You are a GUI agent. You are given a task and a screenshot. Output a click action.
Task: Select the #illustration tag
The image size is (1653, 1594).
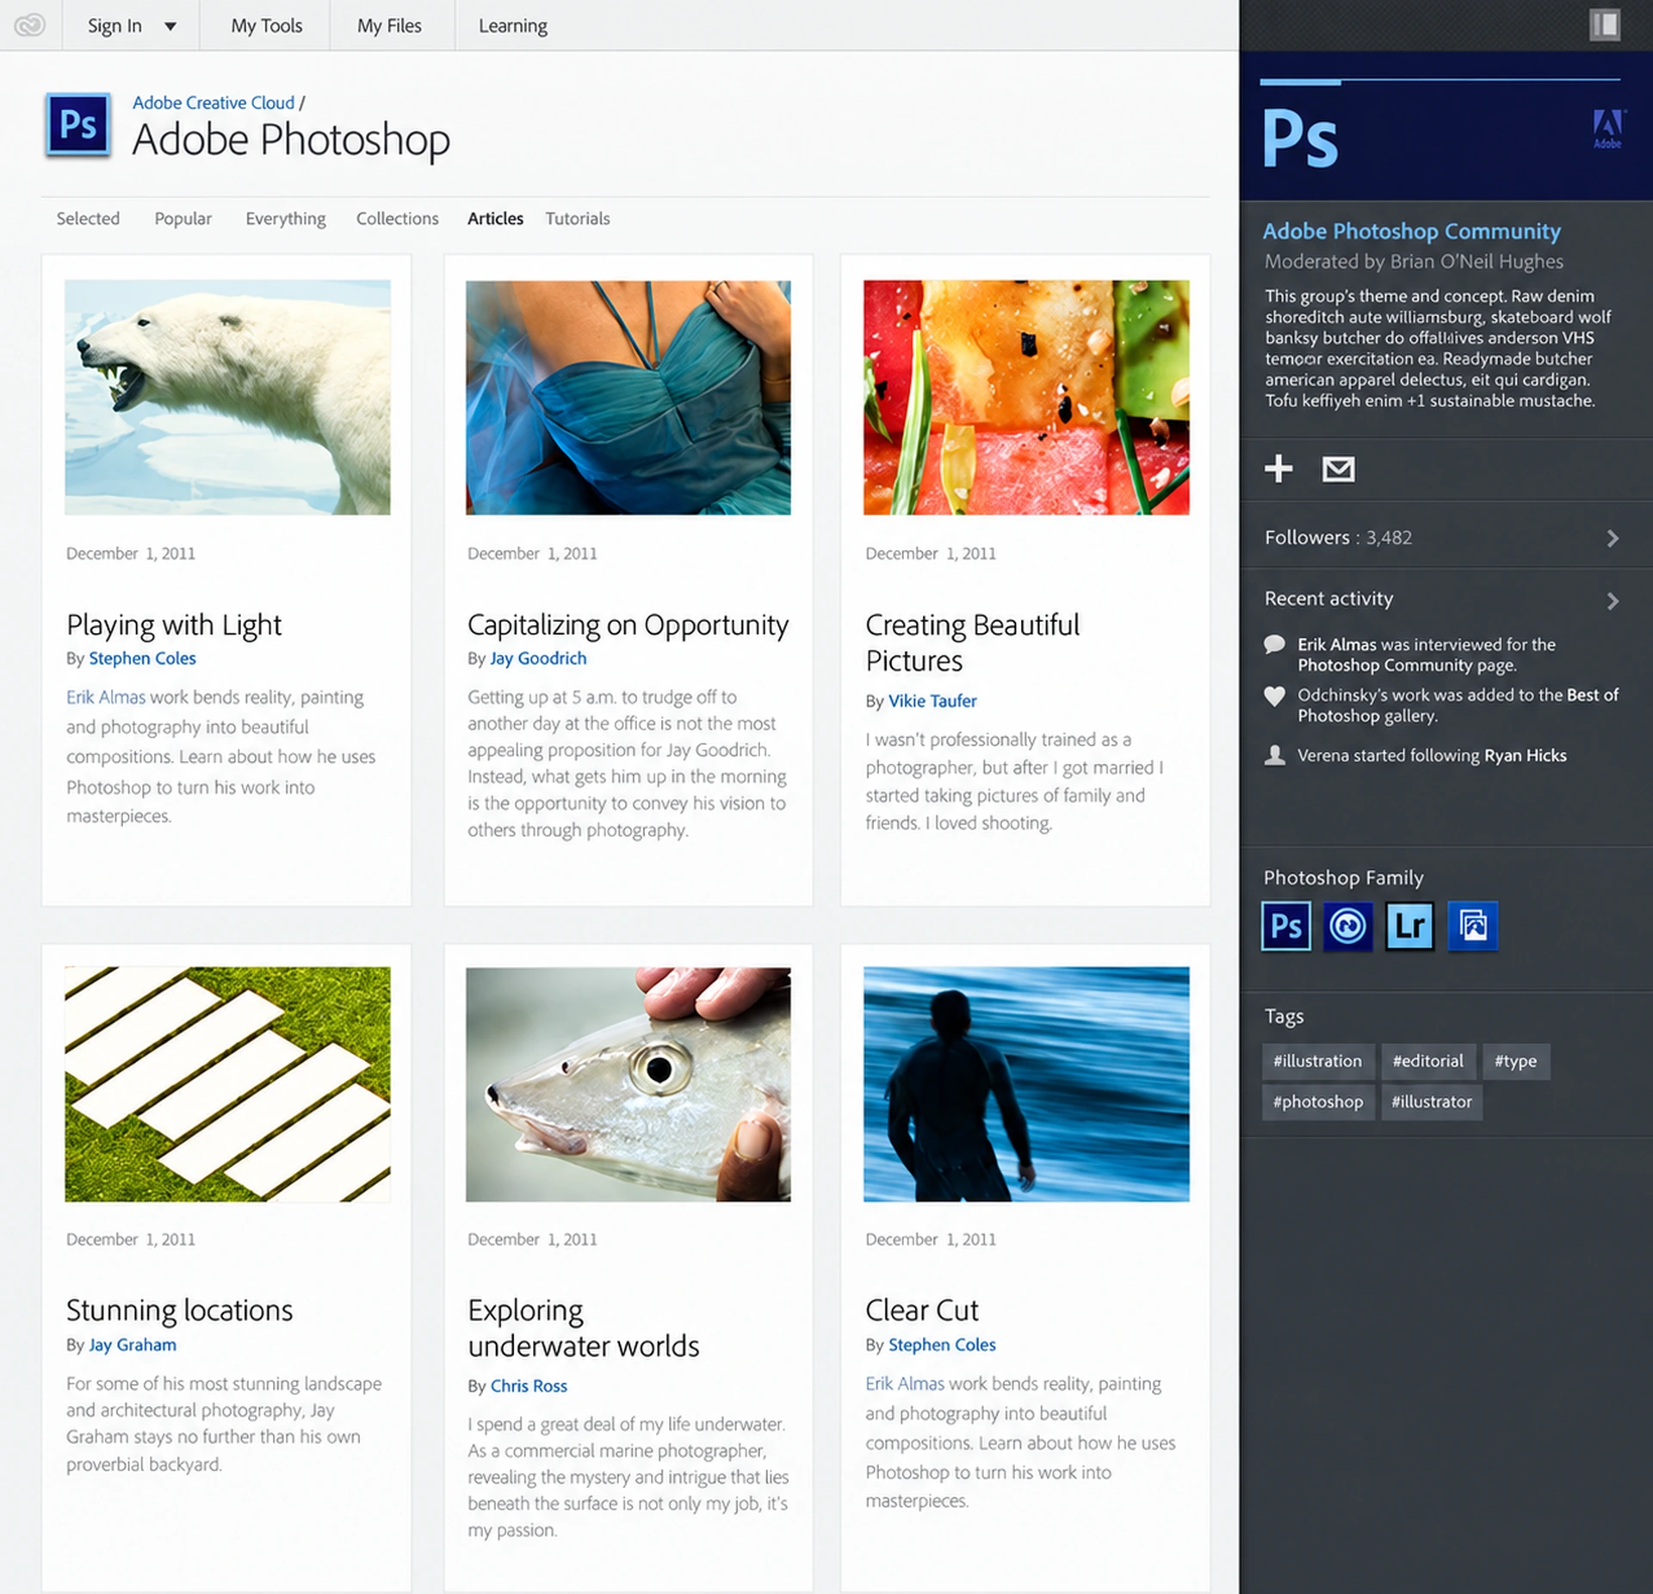1317,1061
